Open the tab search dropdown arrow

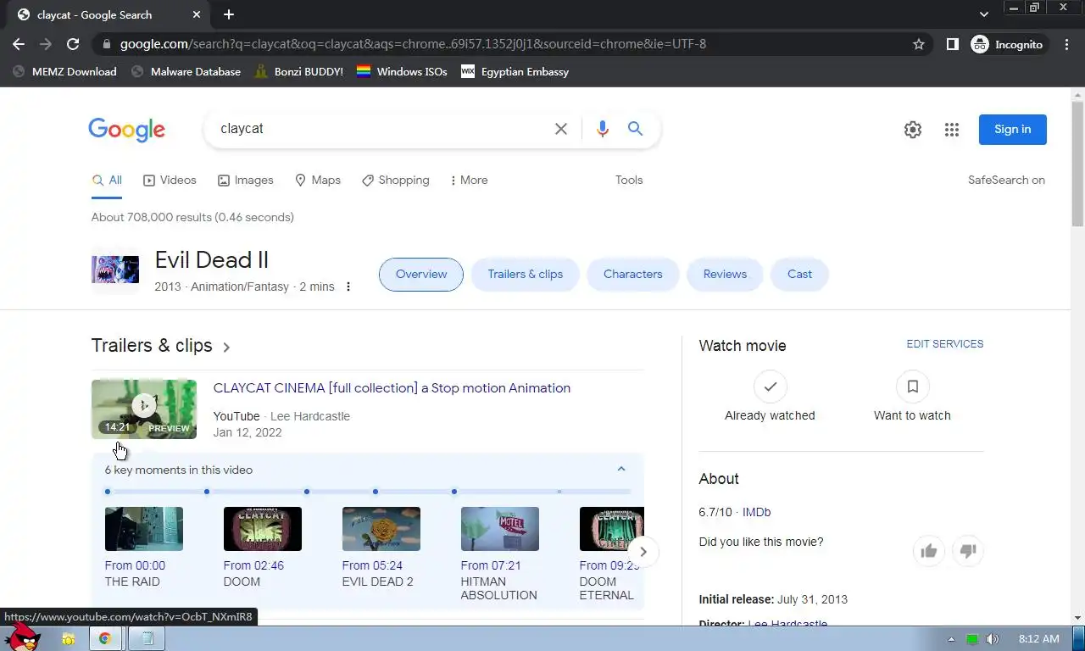pos(984,14)
